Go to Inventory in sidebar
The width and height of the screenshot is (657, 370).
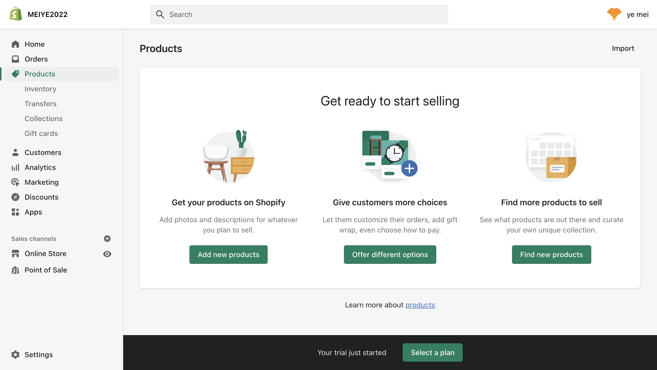coord(41,89)
